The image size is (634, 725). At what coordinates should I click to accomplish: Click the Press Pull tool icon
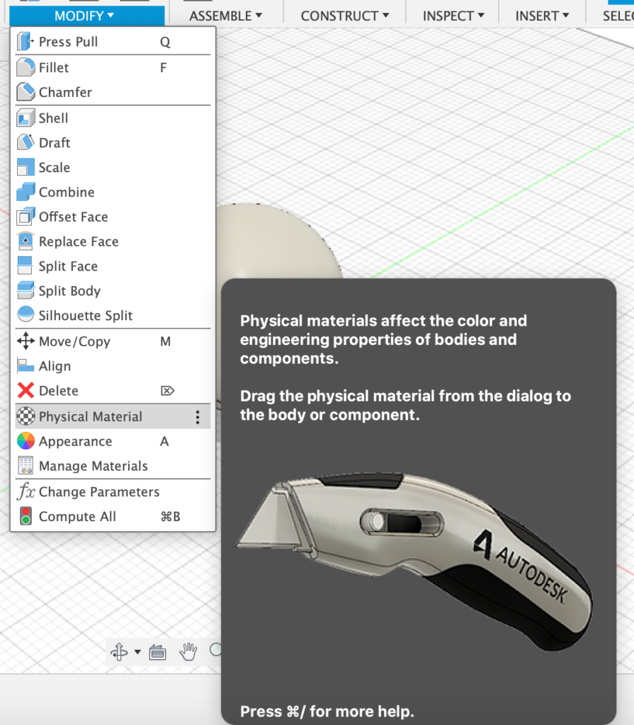26,42
